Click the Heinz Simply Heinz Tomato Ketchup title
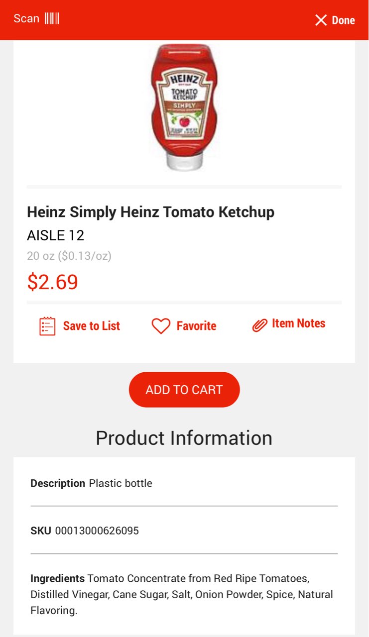The height and width of the screenshot is (637, 369). pyautogui.click(x=150, y=212)
